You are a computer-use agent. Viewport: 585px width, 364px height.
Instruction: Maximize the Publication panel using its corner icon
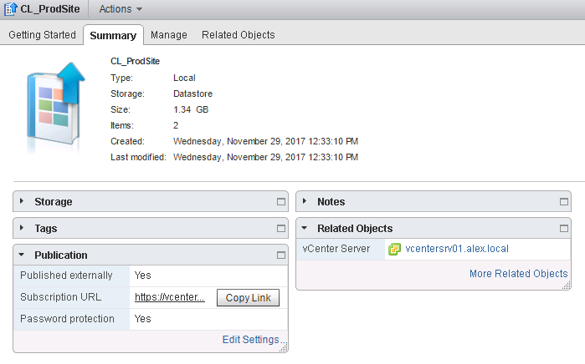pyautogui.click(x=281, y=255)
